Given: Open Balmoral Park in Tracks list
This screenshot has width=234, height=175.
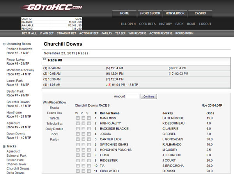Looking at the screenshot, I should 16,156.
